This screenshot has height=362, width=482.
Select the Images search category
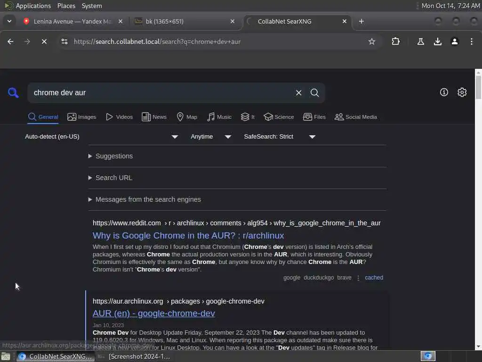click(82, 117)
